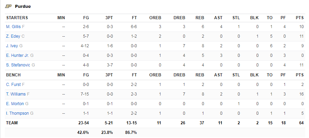
Task: Select E. Morton player link
Action: point(15,104)
